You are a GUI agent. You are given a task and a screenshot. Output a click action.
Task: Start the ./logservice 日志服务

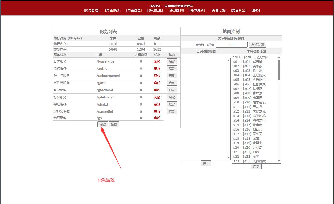tap(172, 61)
